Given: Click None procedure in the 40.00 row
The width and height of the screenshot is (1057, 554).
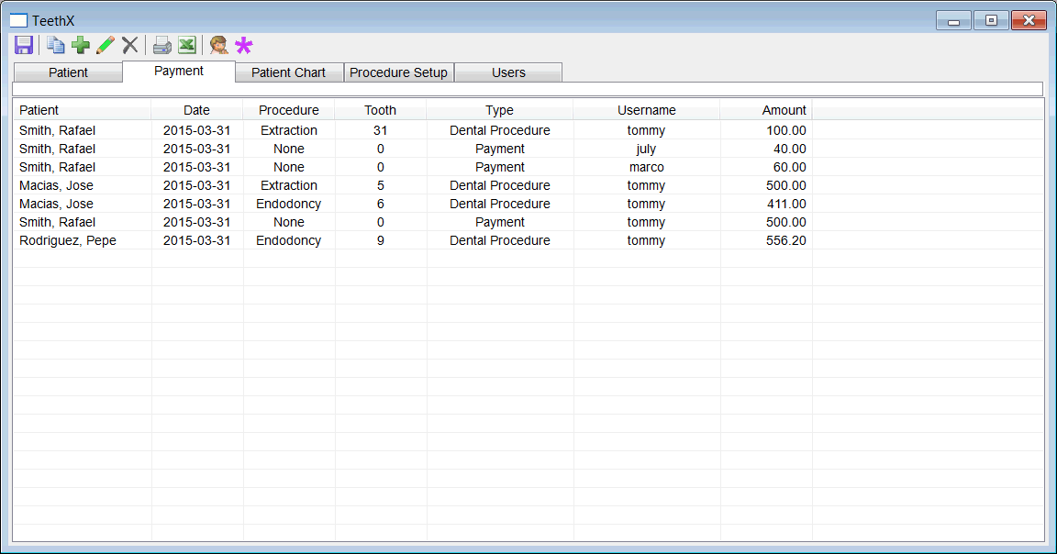Looking at the screenshot, I should [288, 149].
